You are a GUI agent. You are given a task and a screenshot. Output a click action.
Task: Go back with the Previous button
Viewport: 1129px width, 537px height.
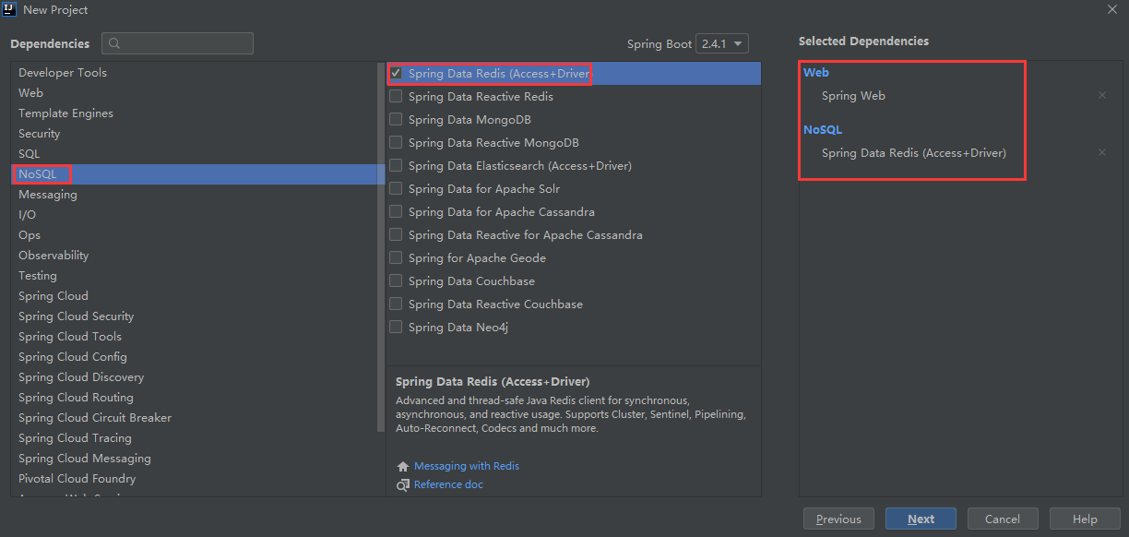(838, 519)
